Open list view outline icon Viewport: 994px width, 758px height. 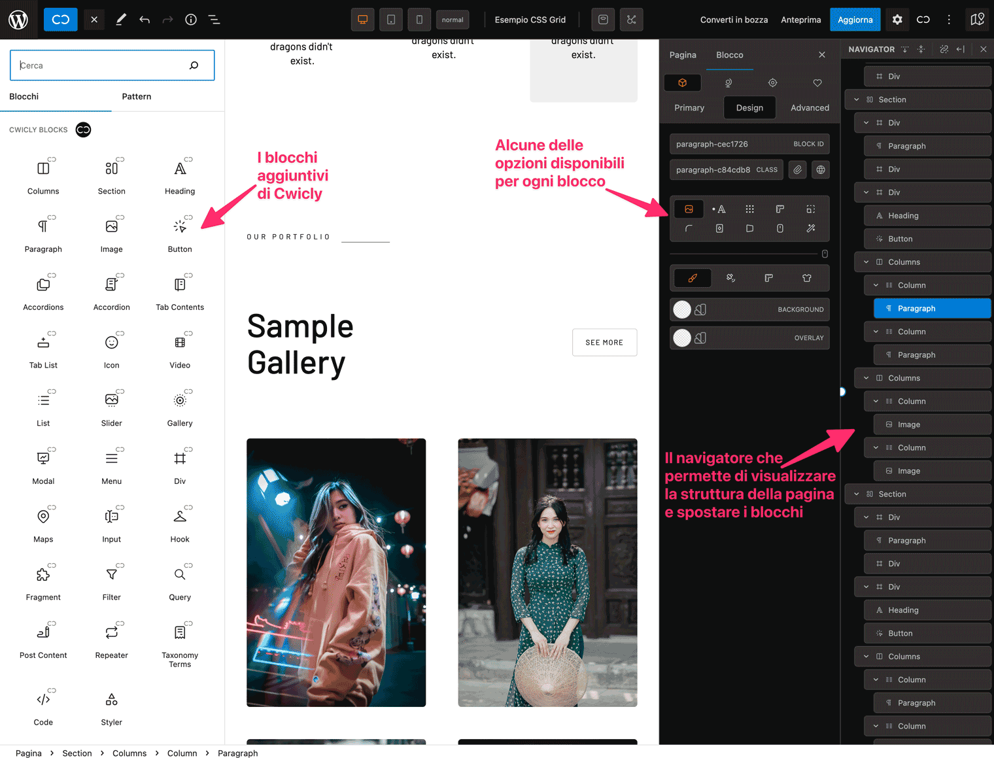click(214, 20)
